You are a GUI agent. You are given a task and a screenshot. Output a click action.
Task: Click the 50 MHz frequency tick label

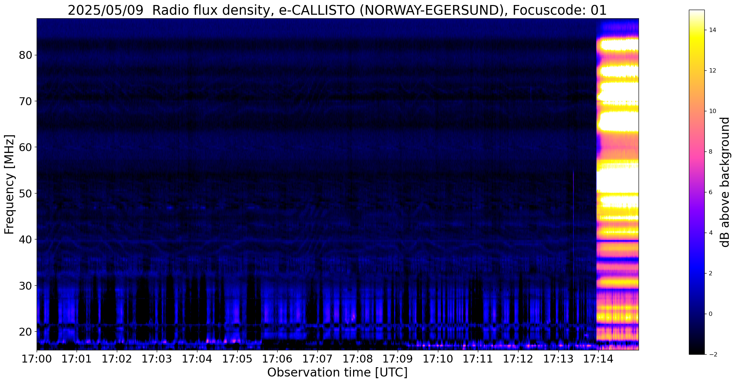point(26,193)
